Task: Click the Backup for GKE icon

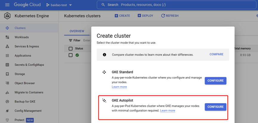Action: click(7, 101)
